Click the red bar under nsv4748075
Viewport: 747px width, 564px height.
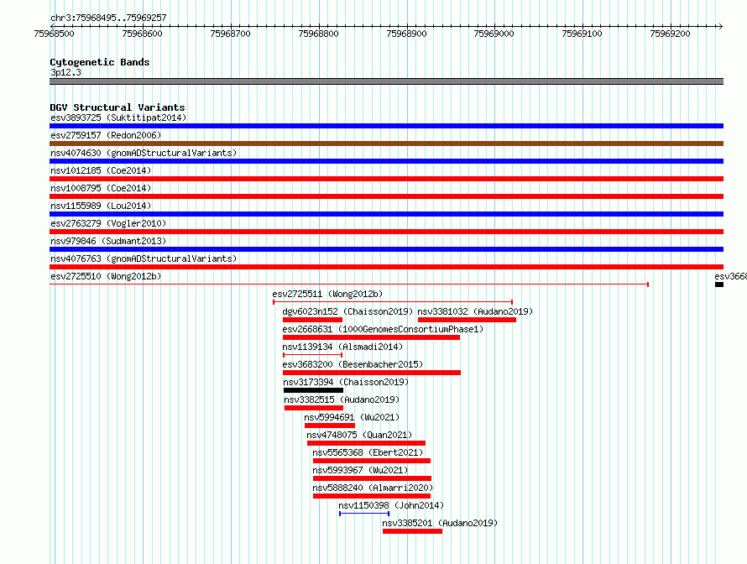pos(366,443)
